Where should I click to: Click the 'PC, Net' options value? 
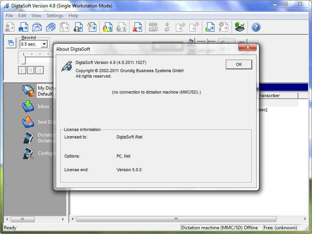click(x=123, y=156)
